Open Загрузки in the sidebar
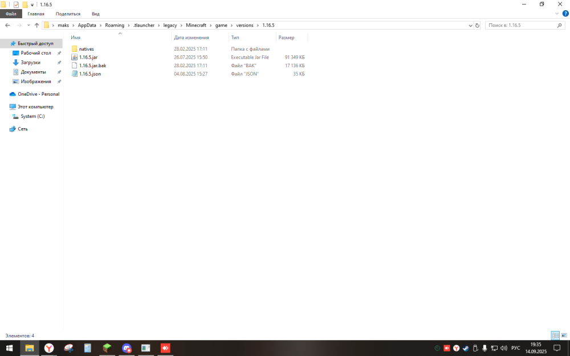Screen dimensions: 570x356 30,63
